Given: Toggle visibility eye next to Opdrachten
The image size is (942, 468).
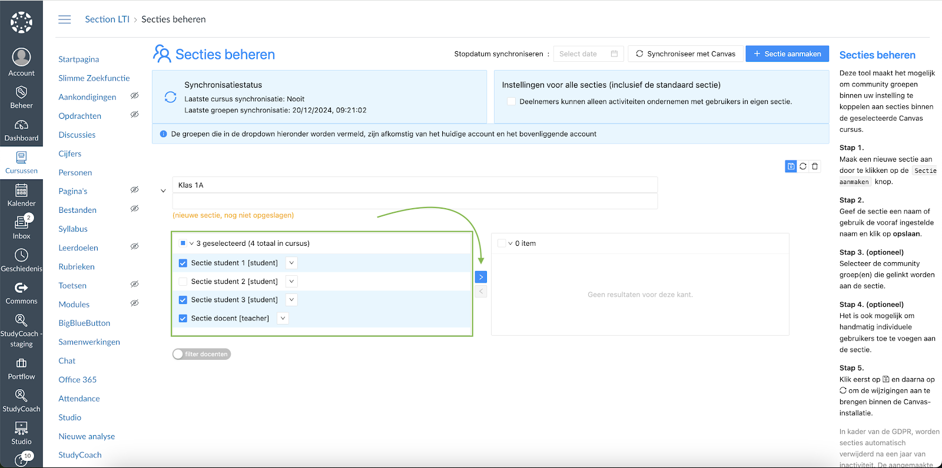Looking at the screenshot, I should [134, 114].
